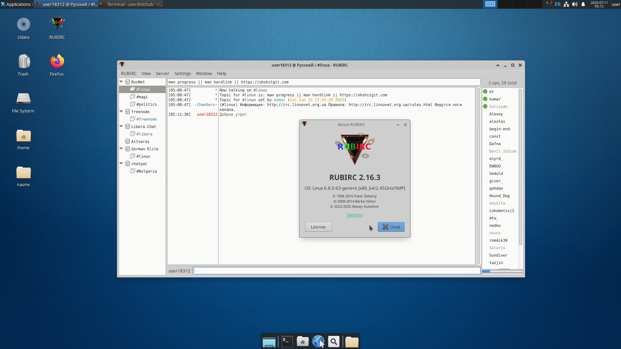Click the green op dot next to bt
The height and width of the screenshot is (349, 621).
(x=485, y=91)
